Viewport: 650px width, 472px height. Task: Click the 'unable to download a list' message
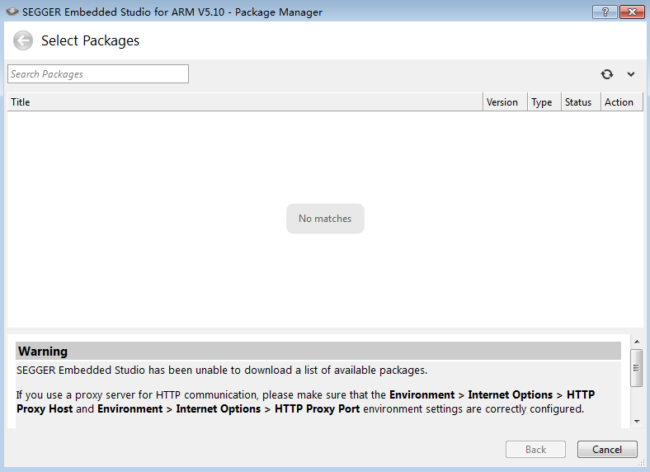coord(222,370)
